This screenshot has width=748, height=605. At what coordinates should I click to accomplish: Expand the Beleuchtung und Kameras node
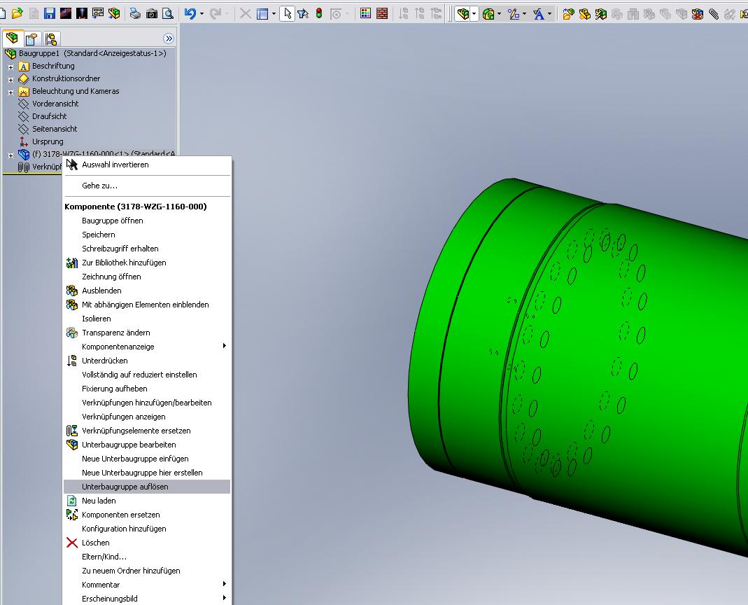pyautogui.click(x=11, y=92)
